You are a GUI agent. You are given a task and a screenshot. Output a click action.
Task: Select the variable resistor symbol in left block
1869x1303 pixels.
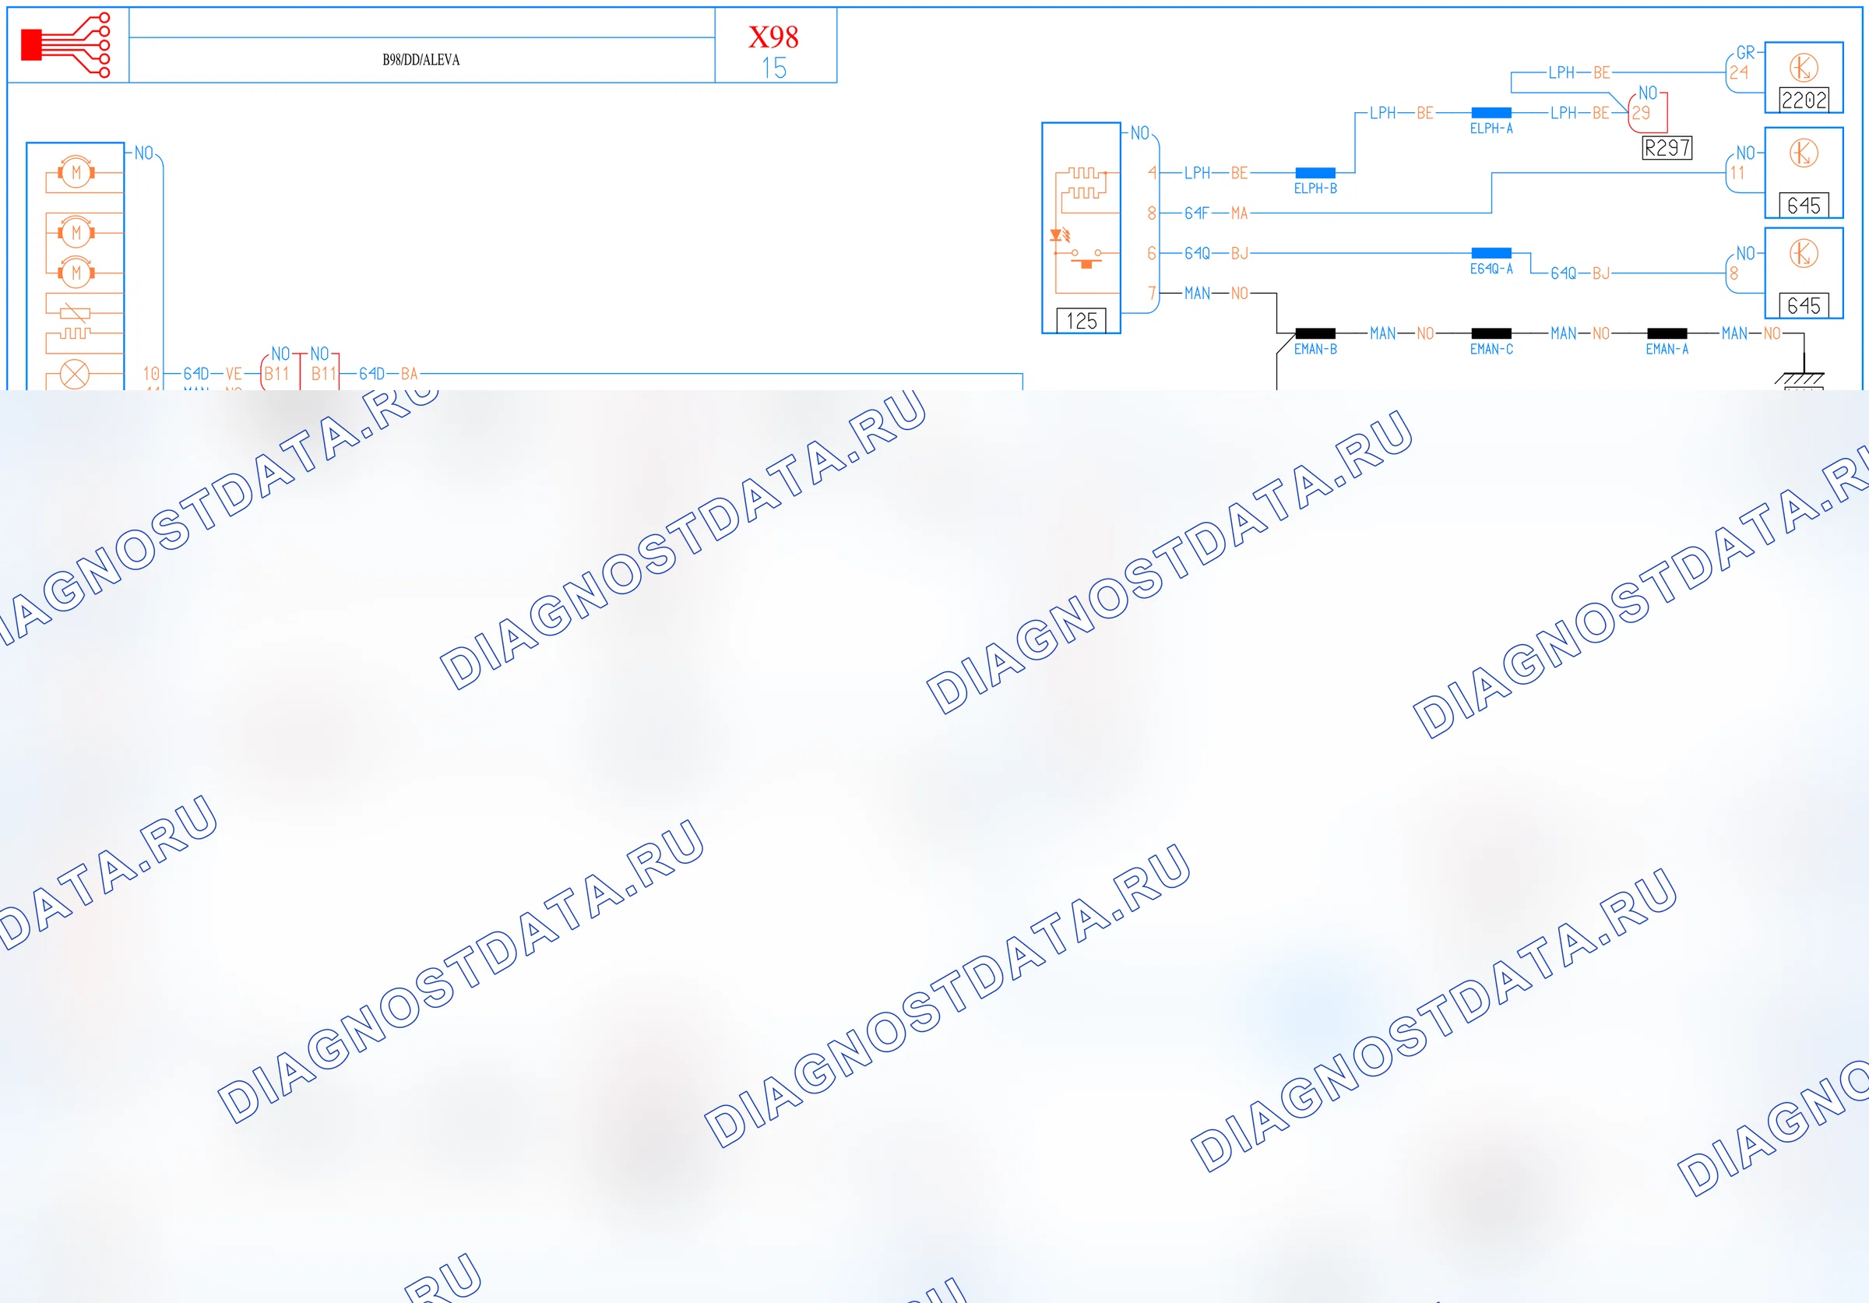pos(75,312)
